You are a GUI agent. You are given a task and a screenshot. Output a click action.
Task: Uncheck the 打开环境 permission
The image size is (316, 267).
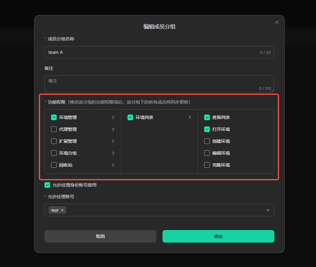(x=207, y=130)
